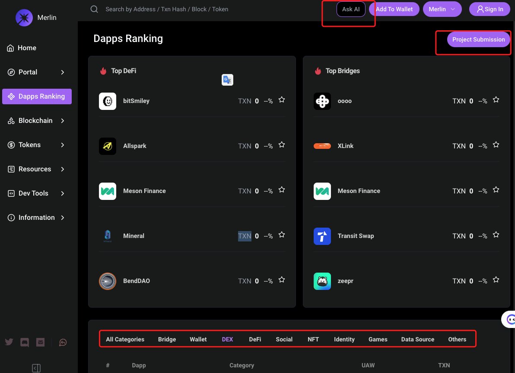Image resolution: width=515 pixels, height=373 pixels.
Task: Select the Games category tab
Action: 378,339
